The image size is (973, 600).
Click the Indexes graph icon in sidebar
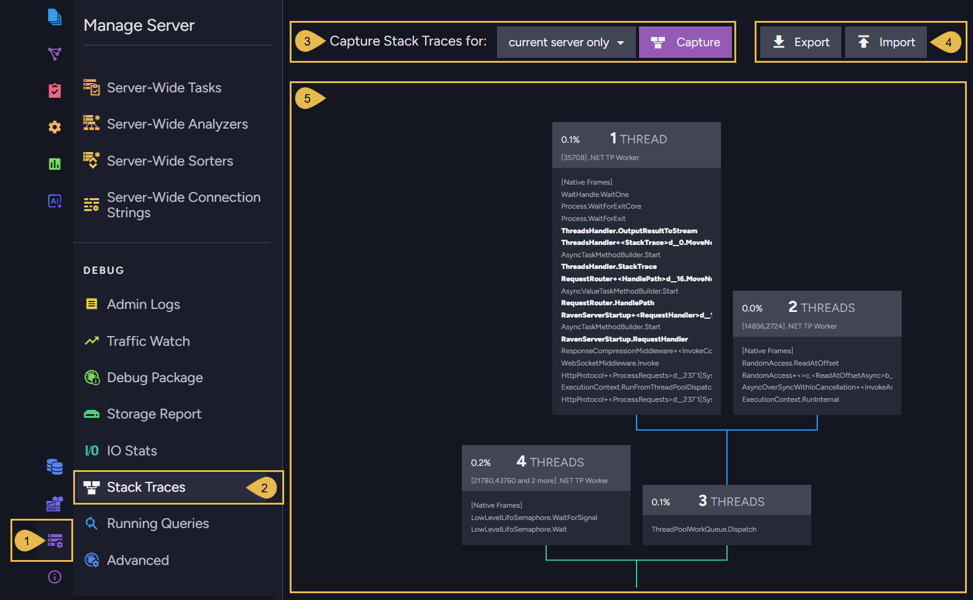pyautogui.click(x=55, y=54)
